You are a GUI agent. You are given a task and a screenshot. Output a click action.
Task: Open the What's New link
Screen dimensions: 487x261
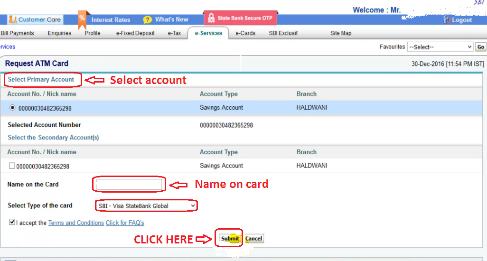click(x=172, y=19)
